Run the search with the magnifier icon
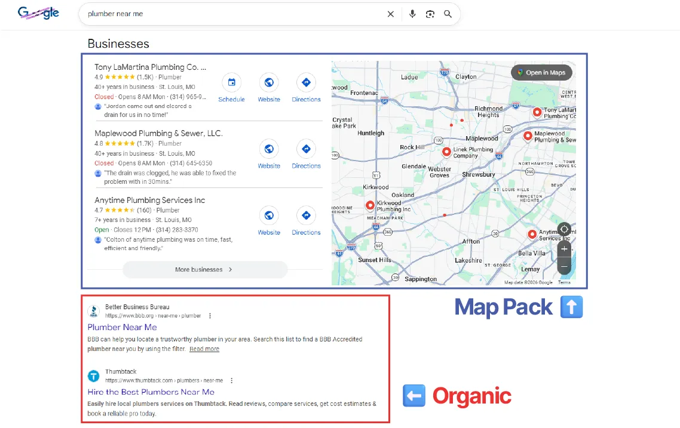Image resolution: width=680 pixels, height=428 pixels. click(x=448, y=14)
